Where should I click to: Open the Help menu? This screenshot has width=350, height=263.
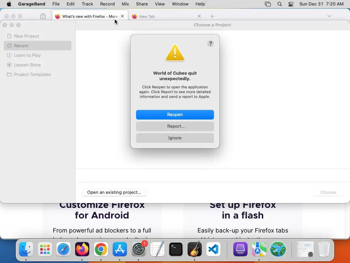tap(200, 4)
